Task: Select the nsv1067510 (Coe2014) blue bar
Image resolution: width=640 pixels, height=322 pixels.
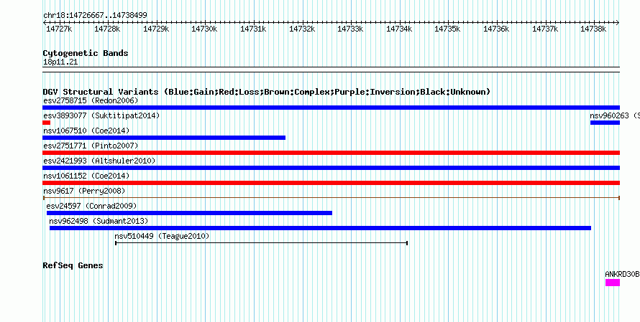Action: tap(164, 138)
